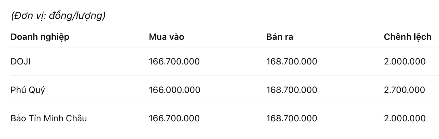The width and height of the screenshot is (439, 139).
Task: Select Bảo Tín Minh Châu's Mua vào price
Action: [174, 118]
